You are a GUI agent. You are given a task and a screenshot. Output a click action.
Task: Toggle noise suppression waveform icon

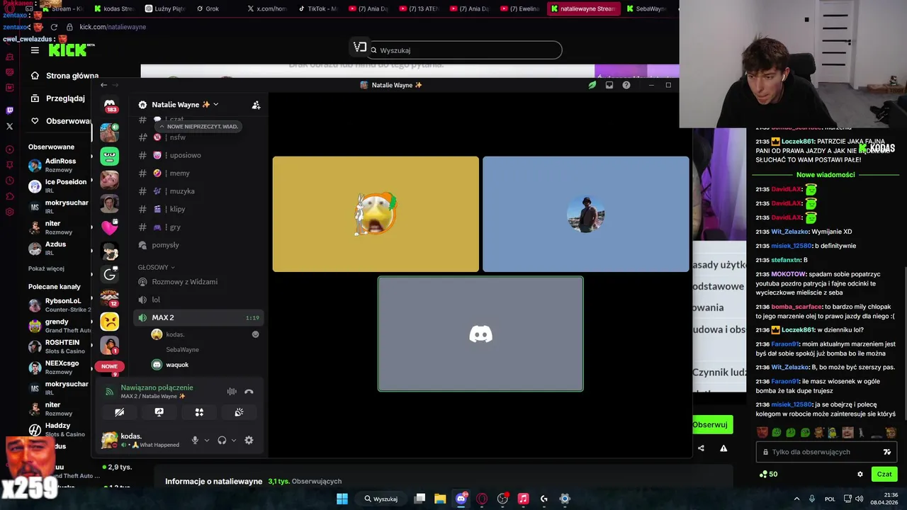[232, 392]
